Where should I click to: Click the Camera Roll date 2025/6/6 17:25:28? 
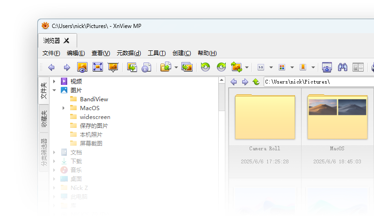[265, 161]
